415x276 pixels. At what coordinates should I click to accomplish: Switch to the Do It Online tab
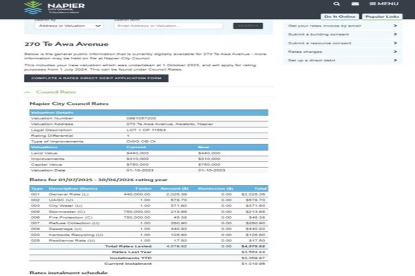pos(339,17)
